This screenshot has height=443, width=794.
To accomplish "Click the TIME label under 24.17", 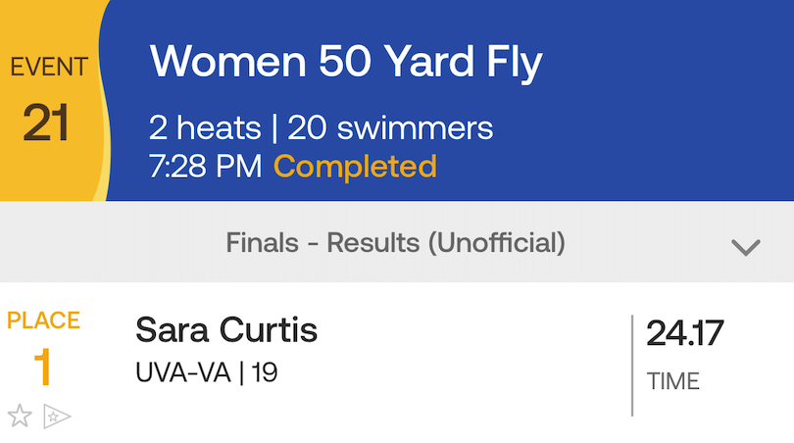I will pyautogui.click(x=673, y=381).
